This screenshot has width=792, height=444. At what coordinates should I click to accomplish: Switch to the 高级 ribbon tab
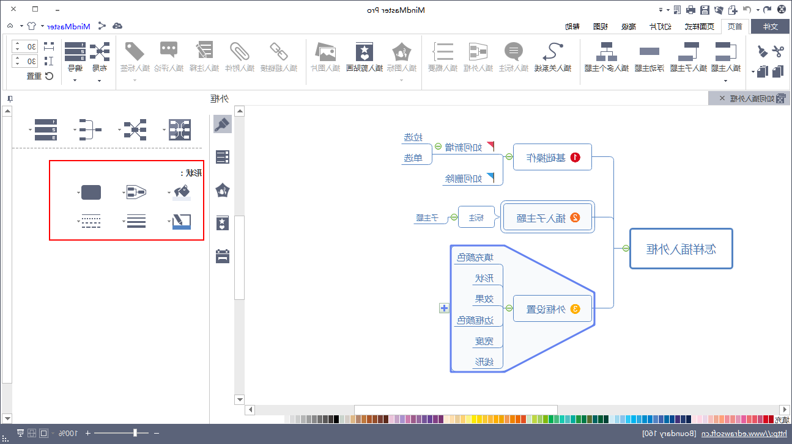[x=628, y=26]
